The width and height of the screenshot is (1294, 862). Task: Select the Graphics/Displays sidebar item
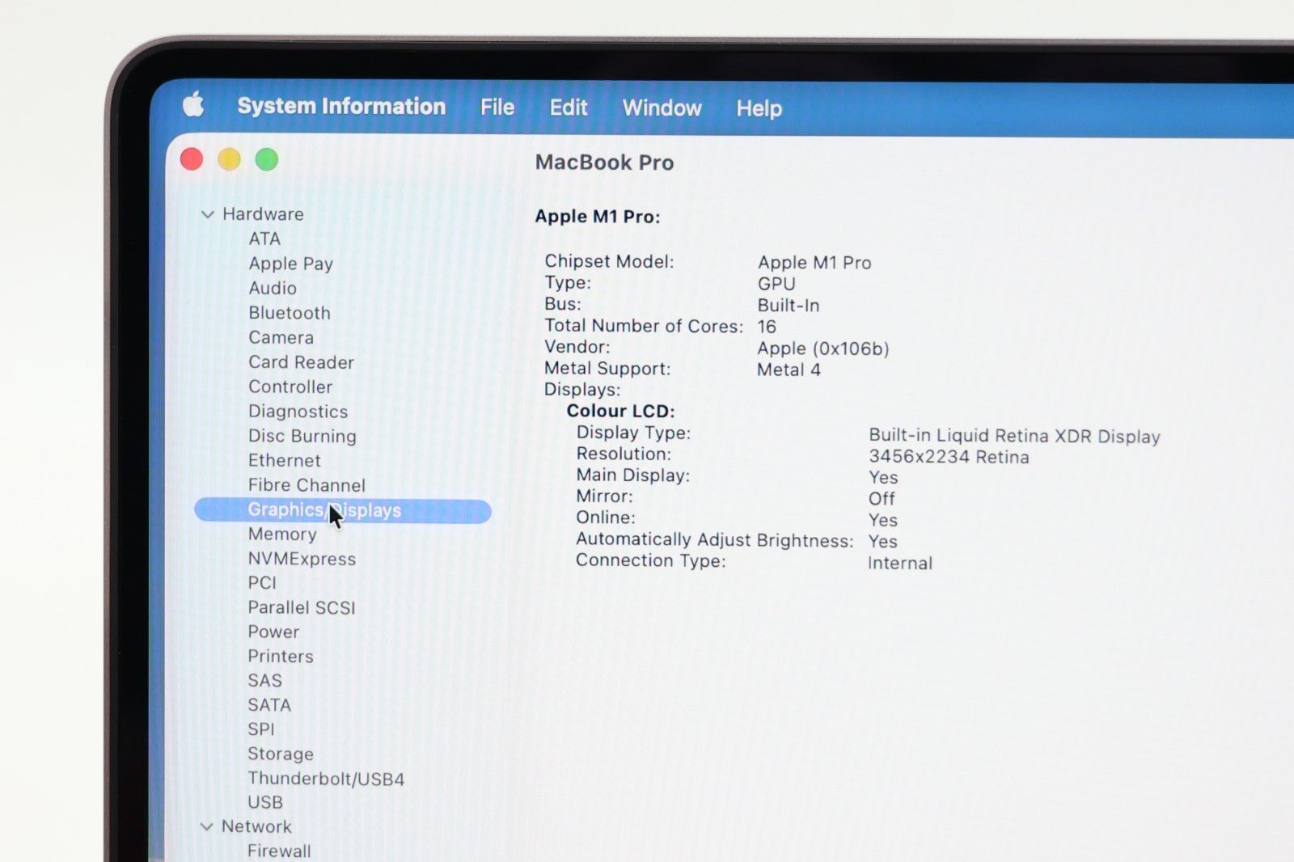click(323, 510)
